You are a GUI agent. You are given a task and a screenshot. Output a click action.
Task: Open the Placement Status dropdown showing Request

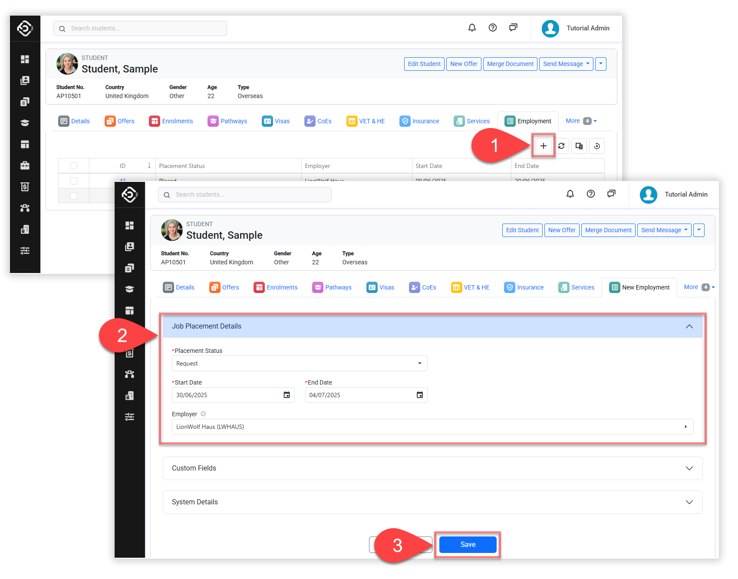pyautogui.click(x=299, y=363)
